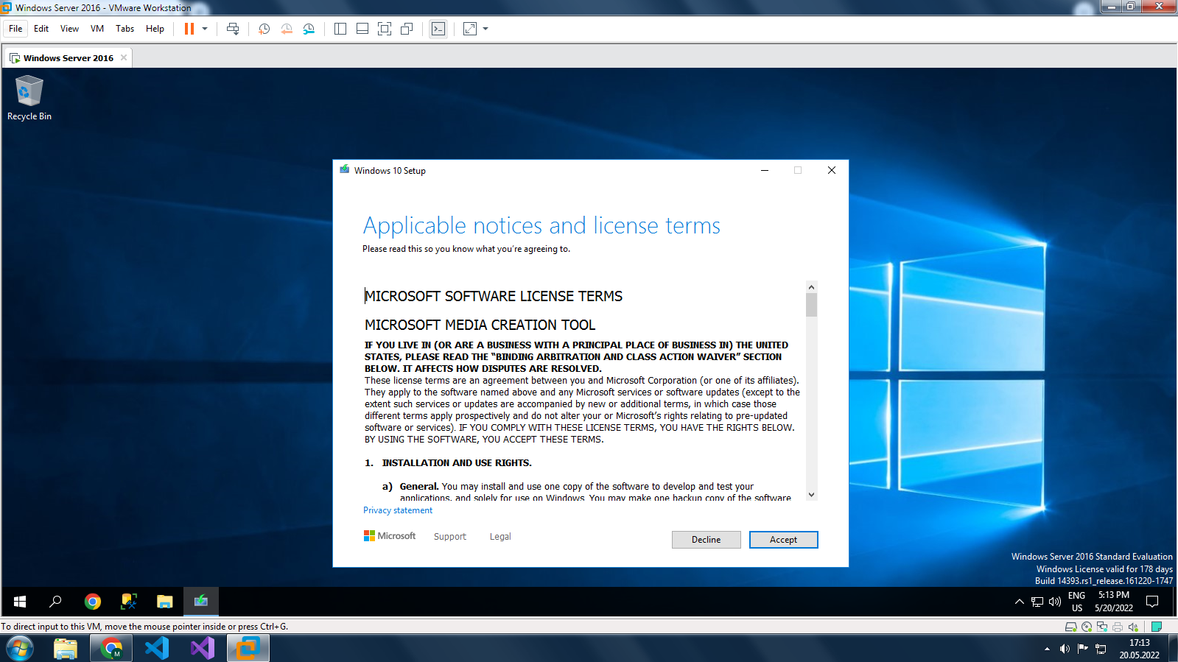Open search from the guest taskbar

pos(55,602)
